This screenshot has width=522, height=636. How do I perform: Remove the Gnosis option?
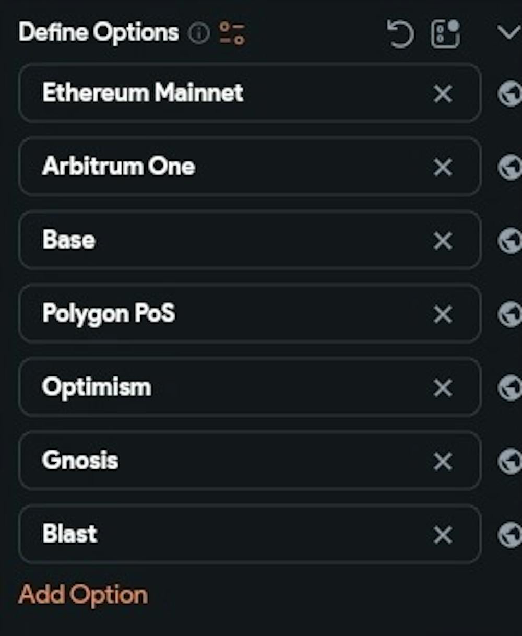point(443,462)
